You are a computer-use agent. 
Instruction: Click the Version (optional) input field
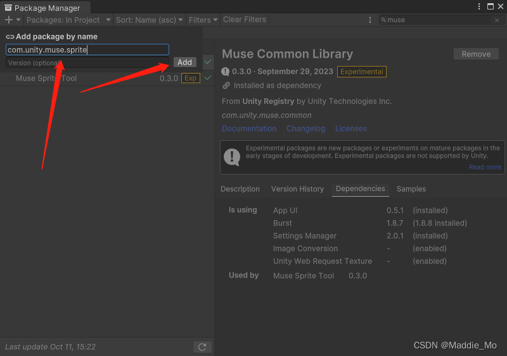pos(87,63)
